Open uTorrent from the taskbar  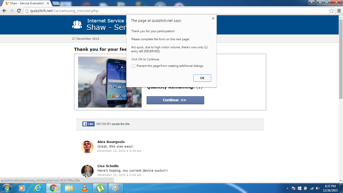click(x=100, y=188)
